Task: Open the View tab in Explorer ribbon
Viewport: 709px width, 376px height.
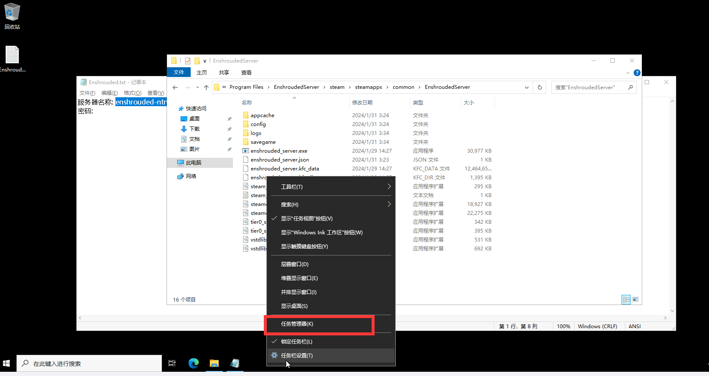Action: tap(246, 72)
